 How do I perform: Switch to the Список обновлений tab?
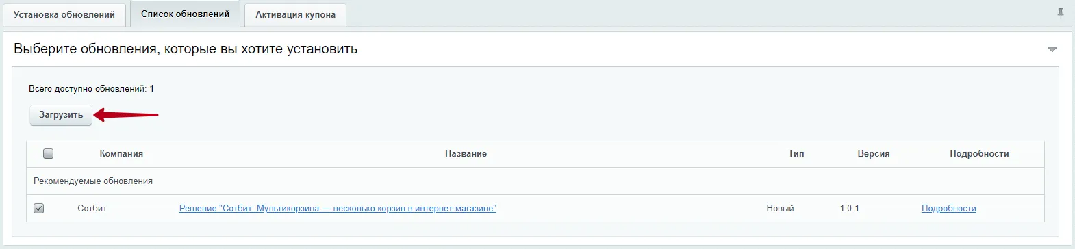(x=185, y=14)
